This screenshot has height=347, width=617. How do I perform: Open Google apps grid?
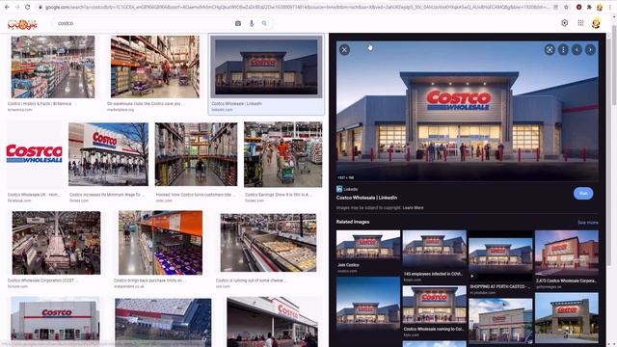coord(580,23)
